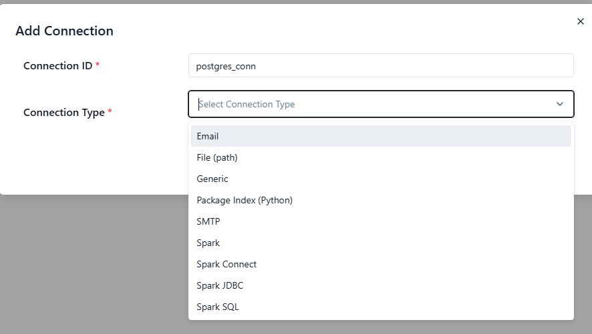Viewport: 592px width, 334px height.
Task: Click the dropdown chevron arrow icon
Action: [560, 104]
